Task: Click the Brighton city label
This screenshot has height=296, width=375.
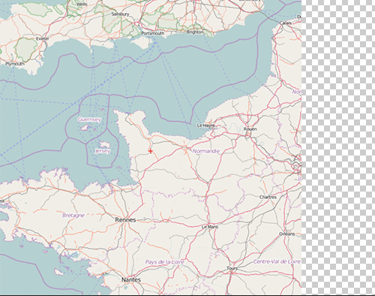Action: 195,32
